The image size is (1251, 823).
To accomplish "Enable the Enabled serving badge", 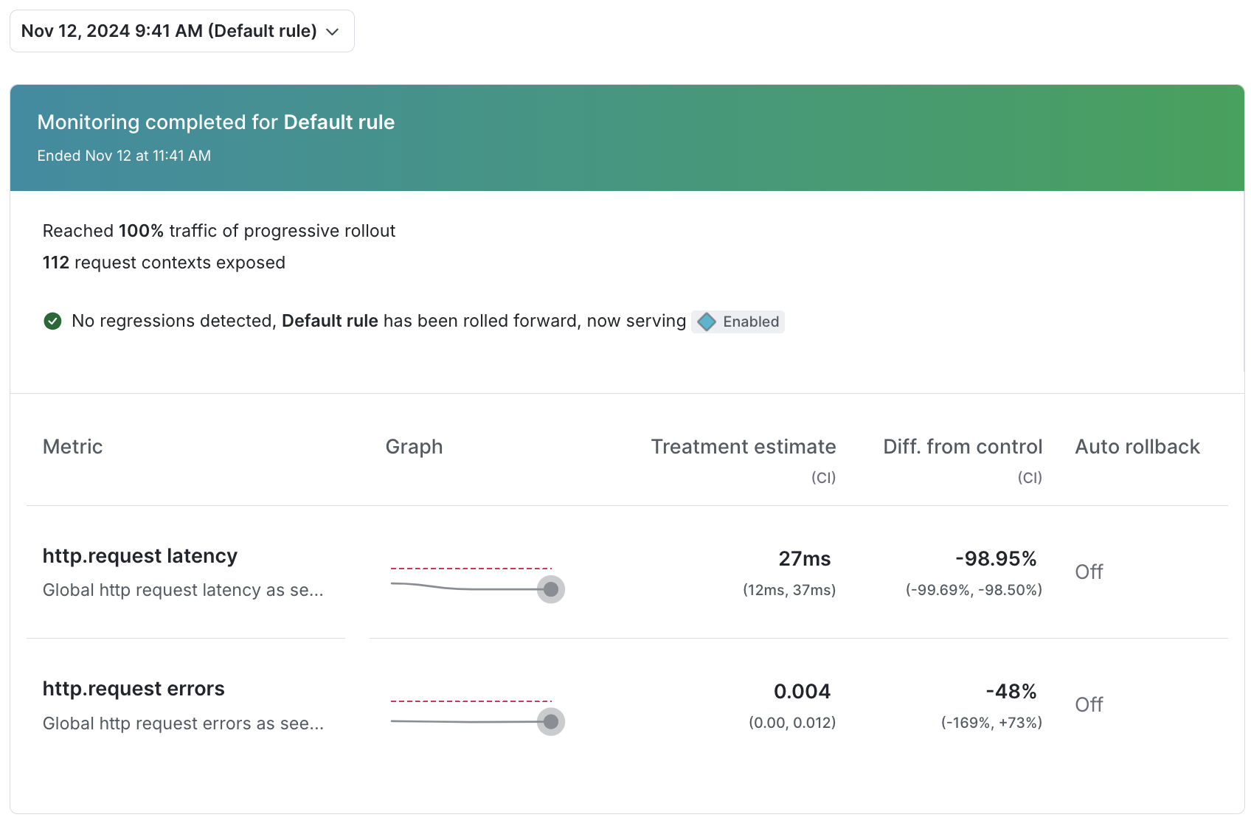I will click(x=738, y=322).
